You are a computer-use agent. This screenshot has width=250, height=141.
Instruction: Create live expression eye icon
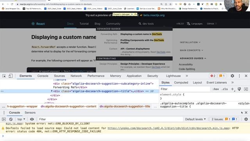coord(32,119)
